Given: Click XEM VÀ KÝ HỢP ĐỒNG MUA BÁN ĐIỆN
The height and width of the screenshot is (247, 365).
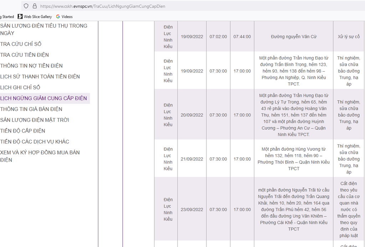Looking at the screenshot, I should 40,156.
